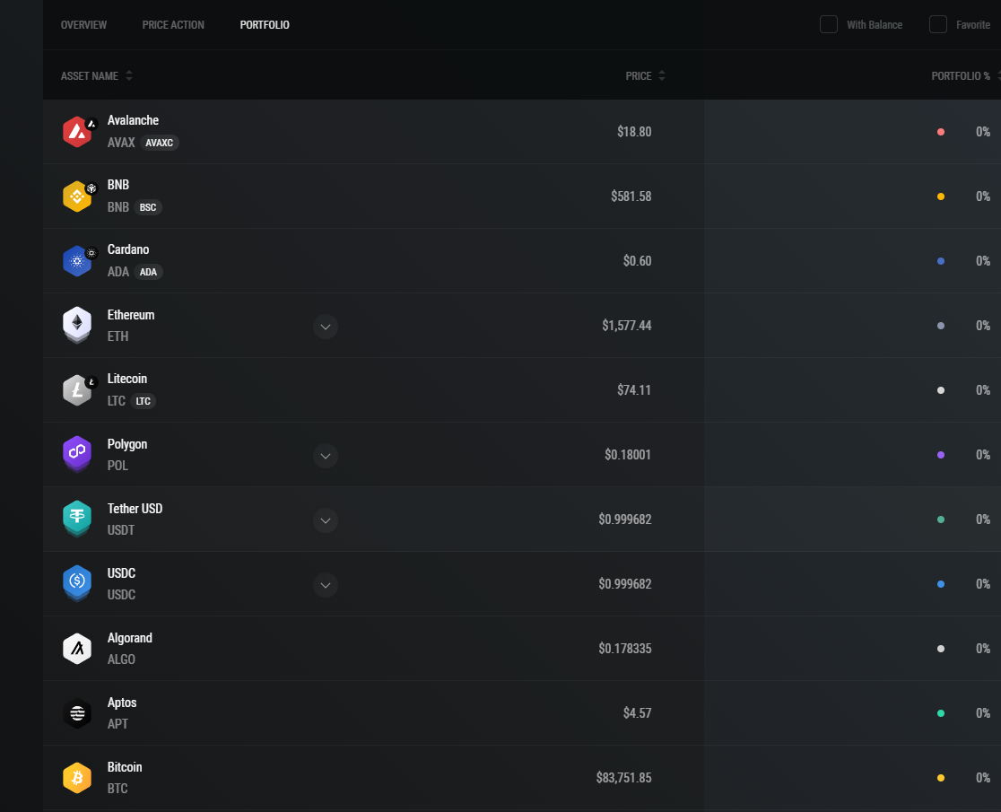This screenshot has width=1001, height=812.
Task: Click the BSC network badge
Action: pyautogui.click(x=148, y=207)
